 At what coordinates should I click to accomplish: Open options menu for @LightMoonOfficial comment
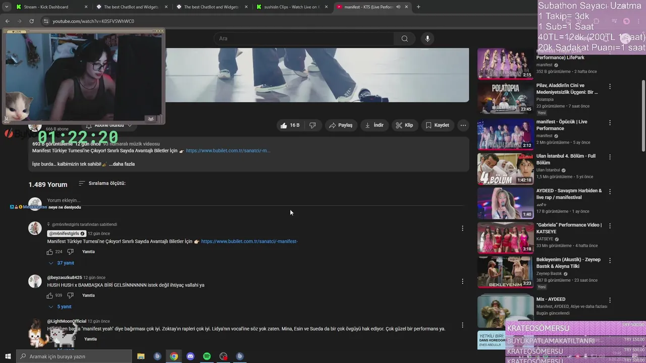pos(462,325)
